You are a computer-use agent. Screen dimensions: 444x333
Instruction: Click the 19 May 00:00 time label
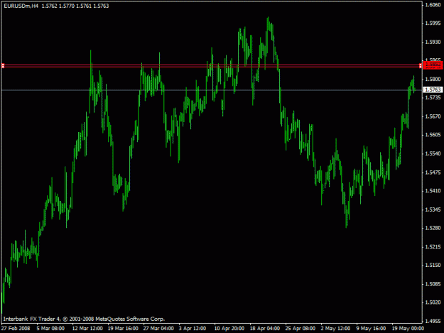click(x=408, y=328)
